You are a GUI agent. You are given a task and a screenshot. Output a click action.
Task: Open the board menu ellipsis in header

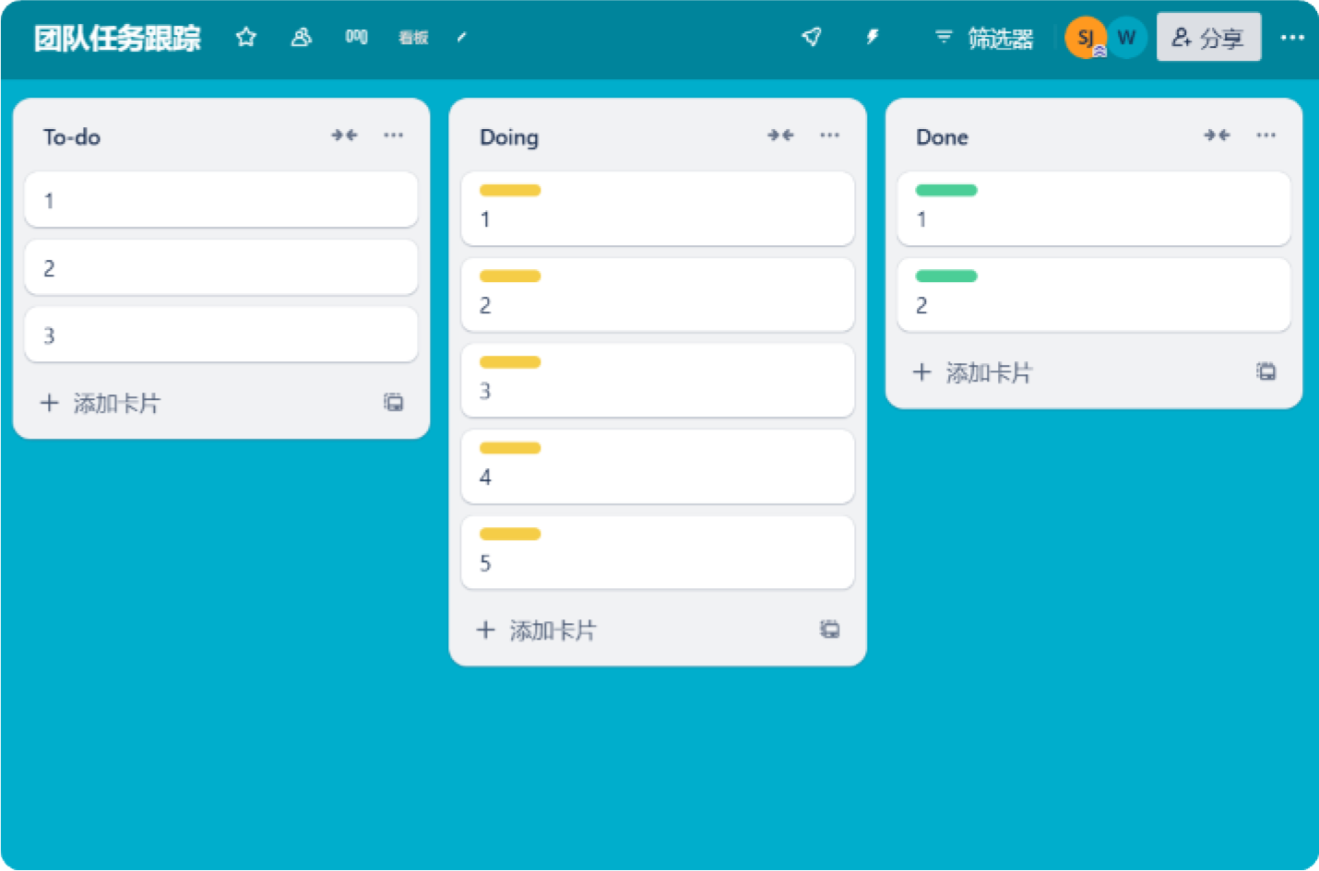tap(1291, 38)
